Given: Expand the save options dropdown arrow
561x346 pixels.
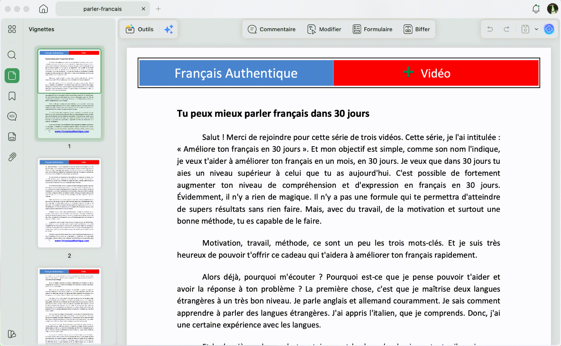Looking at the screenshot, I should 536,29.
